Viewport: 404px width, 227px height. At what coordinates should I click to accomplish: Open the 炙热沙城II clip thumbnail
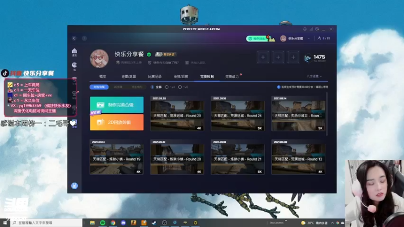(x=298, y=113)
